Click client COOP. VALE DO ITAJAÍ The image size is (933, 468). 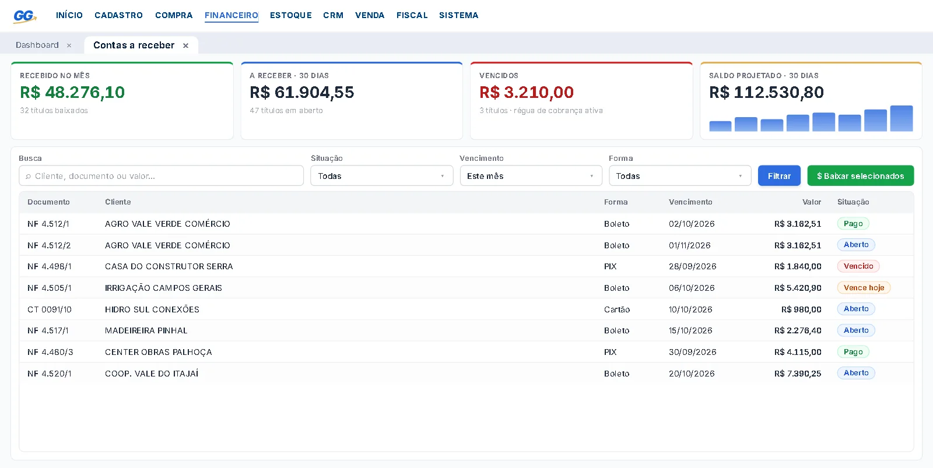tap(152, 374)
